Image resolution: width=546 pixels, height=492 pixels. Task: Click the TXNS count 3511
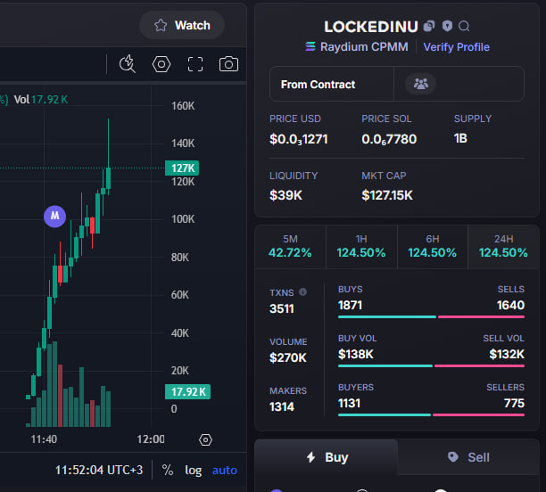point(282,308)
